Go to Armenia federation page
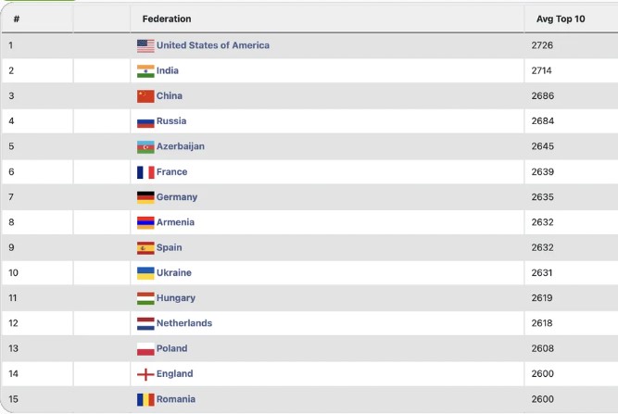The image size is (618, 414). point(175,222)
